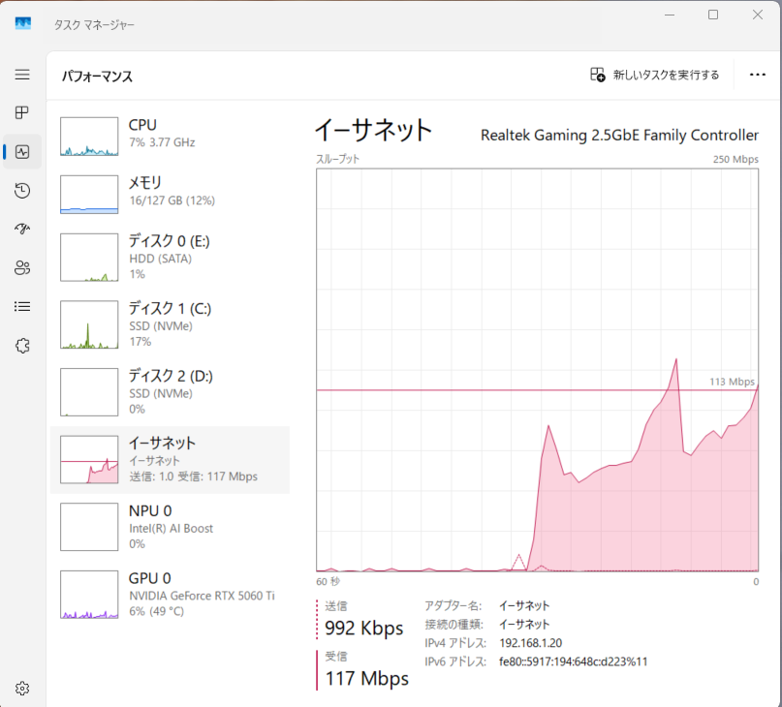
Task: Expand the navigation sidebar with hamburger menu
Action: [20, 74]
